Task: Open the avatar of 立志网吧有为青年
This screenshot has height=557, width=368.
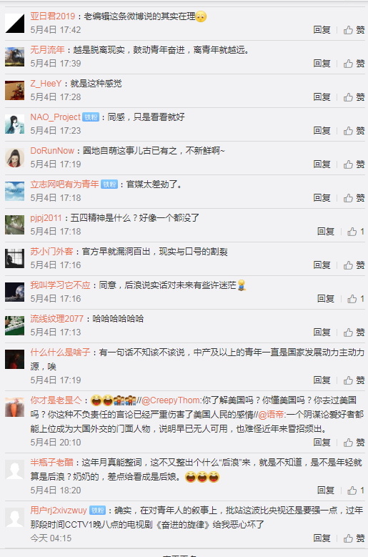Action: 14,192
